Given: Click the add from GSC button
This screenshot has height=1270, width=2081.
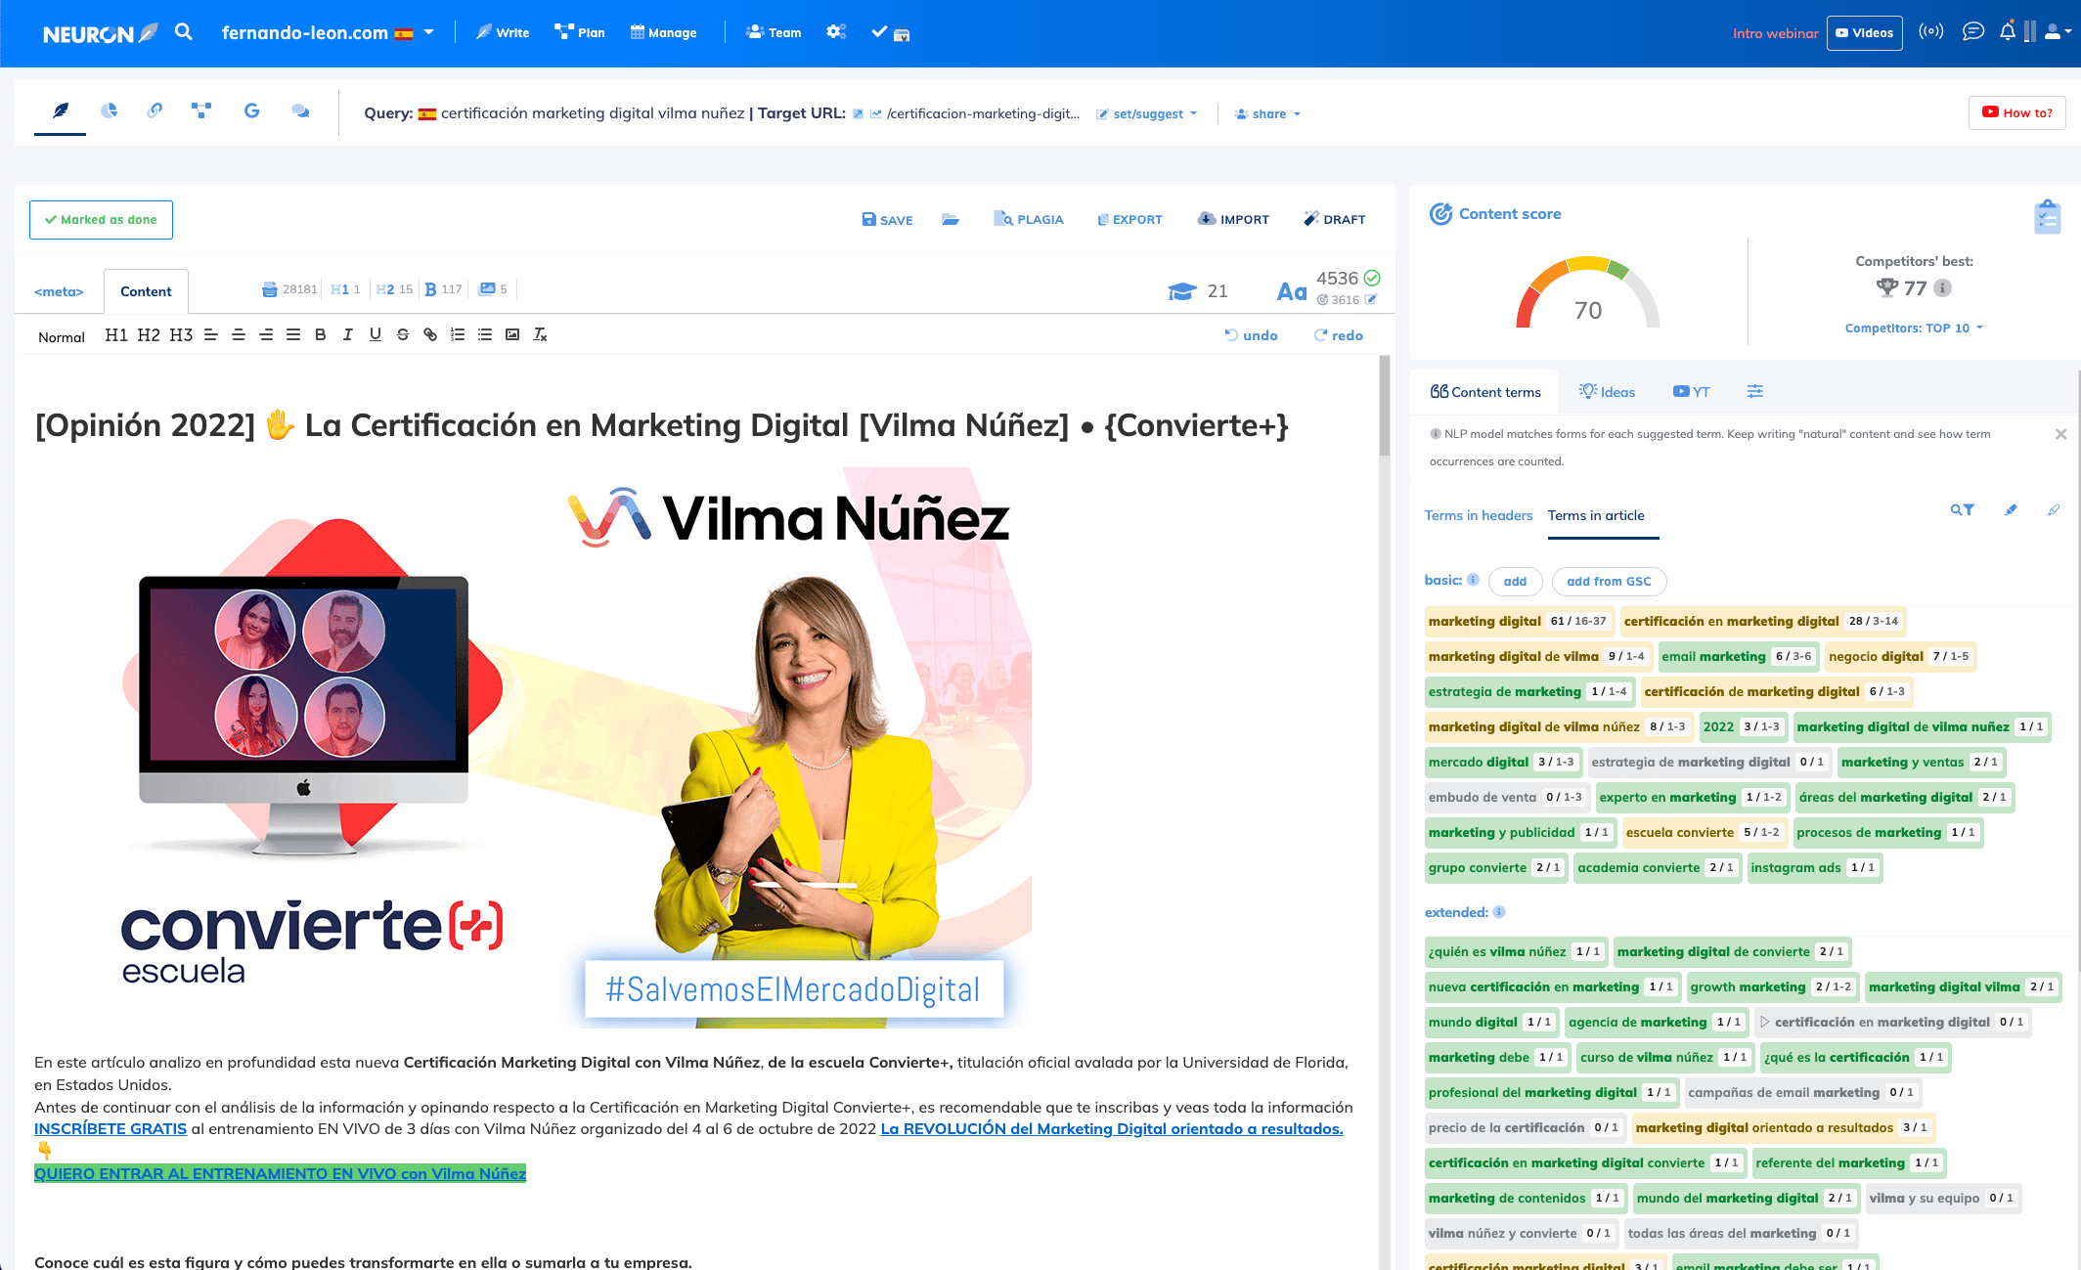Looking at the screenshot, I should click(x=1609, y=582).
